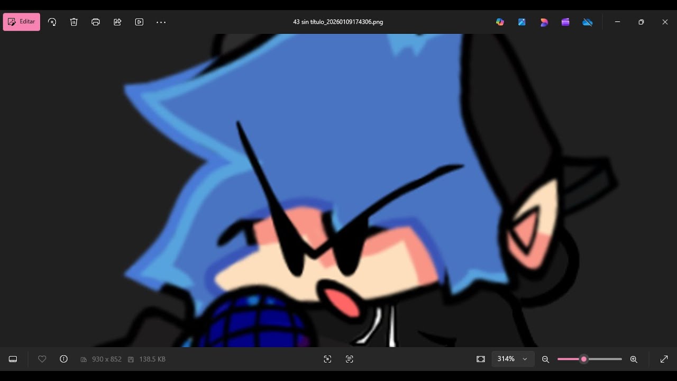
Task: Open the purple Clipchamp clapperboard icon
Action: coord(565,22)
